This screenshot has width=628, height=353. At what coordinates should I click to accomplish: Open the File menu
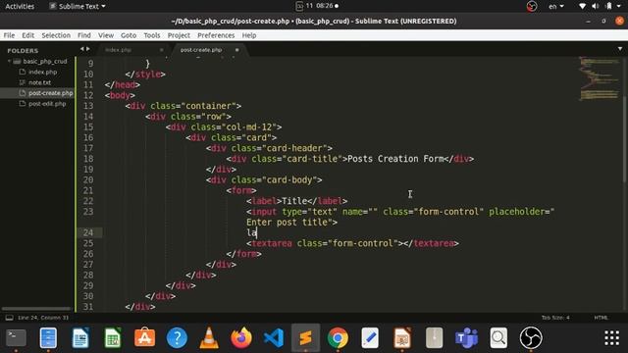[9, 35]
